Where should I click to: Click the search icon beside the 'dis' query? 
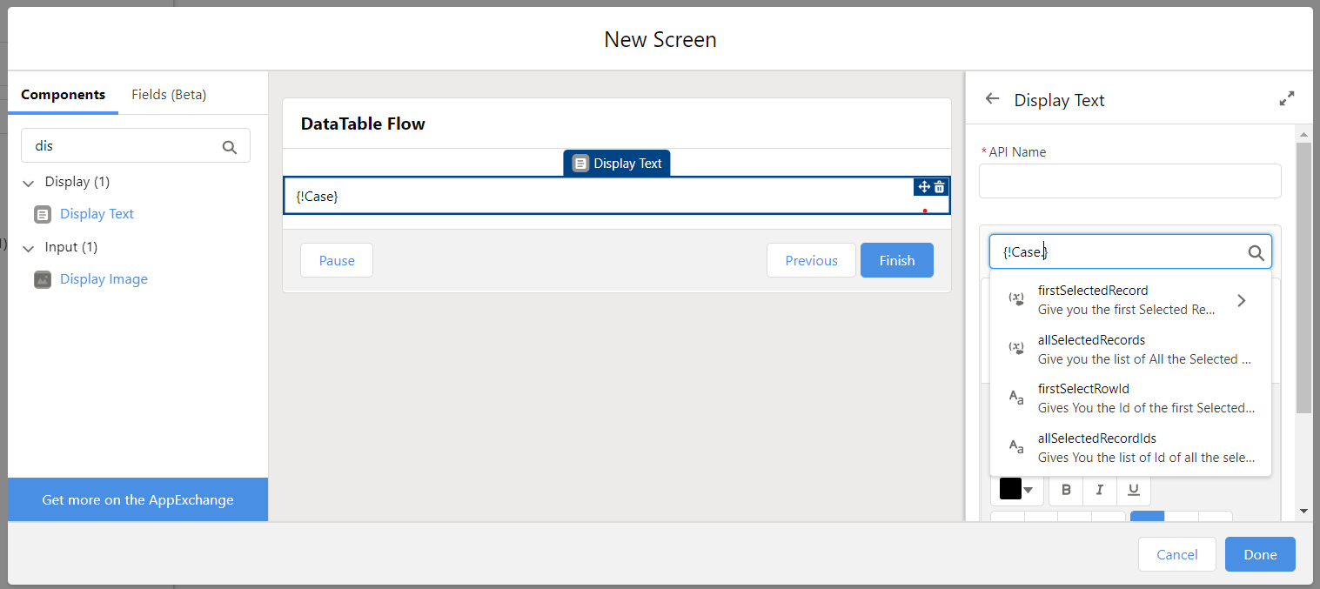click(x=229, y=145)
